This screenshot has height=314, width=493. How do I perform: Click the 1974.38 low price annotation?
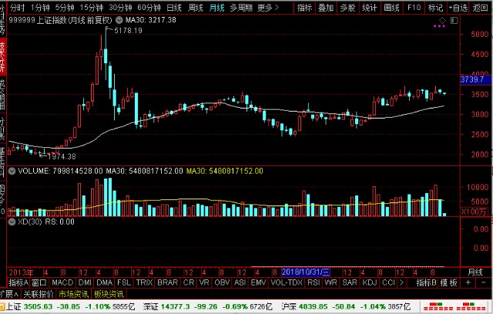(62, 156)
